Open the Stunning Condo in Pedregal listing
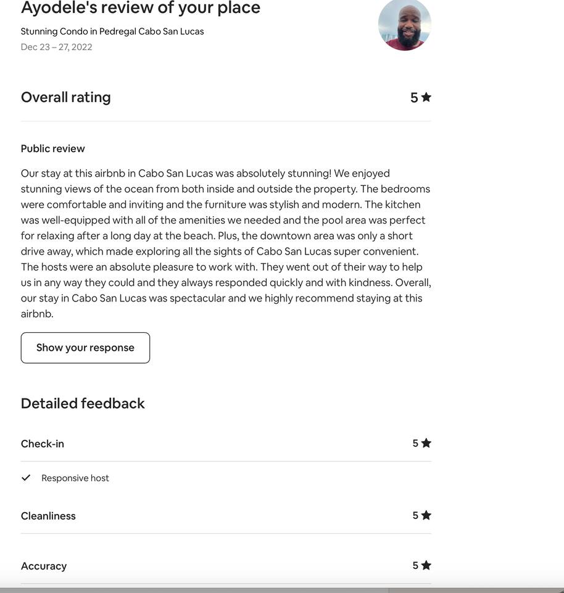The image size is (564, 593). coord(112,31)
